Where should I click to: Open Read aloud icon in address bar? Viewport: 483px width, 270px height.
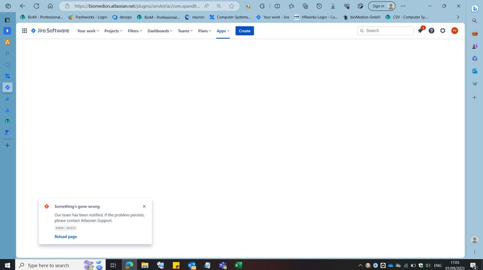[x=206, y=6]
